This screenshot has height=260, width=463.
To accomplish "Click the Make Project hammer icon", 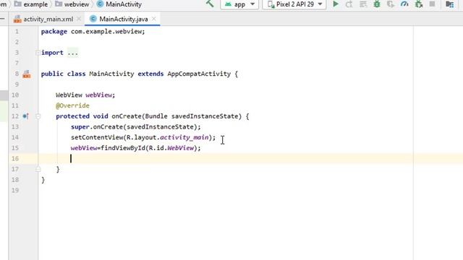I will click(210, 4).
